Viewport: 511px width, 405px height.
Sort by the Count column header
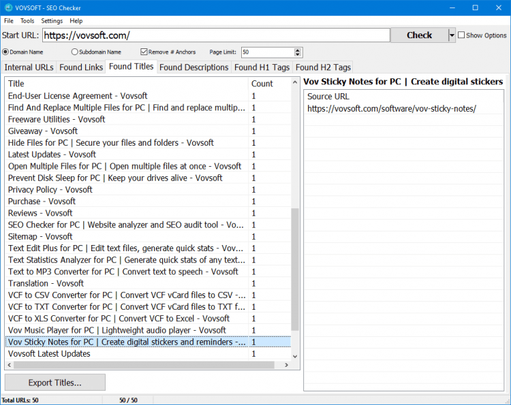pos(269,84)
